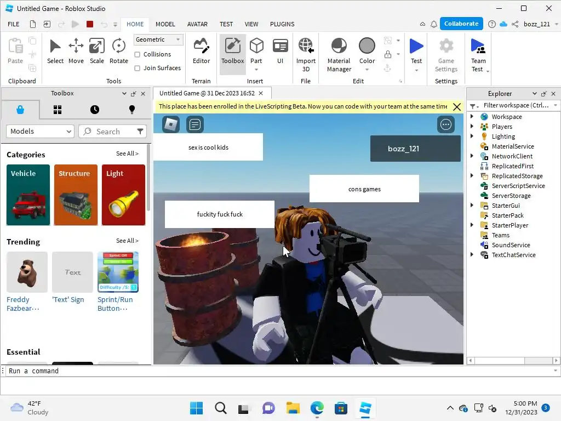Select the Vehicle category thumbnail

pyautogui.click(x=28, y=195)
